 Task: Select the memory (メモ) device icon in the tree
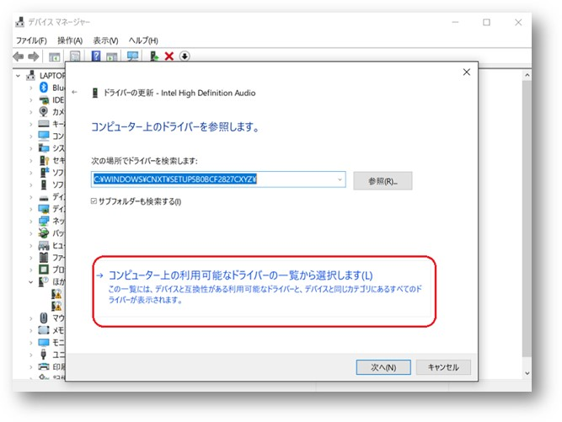(44, 330)
